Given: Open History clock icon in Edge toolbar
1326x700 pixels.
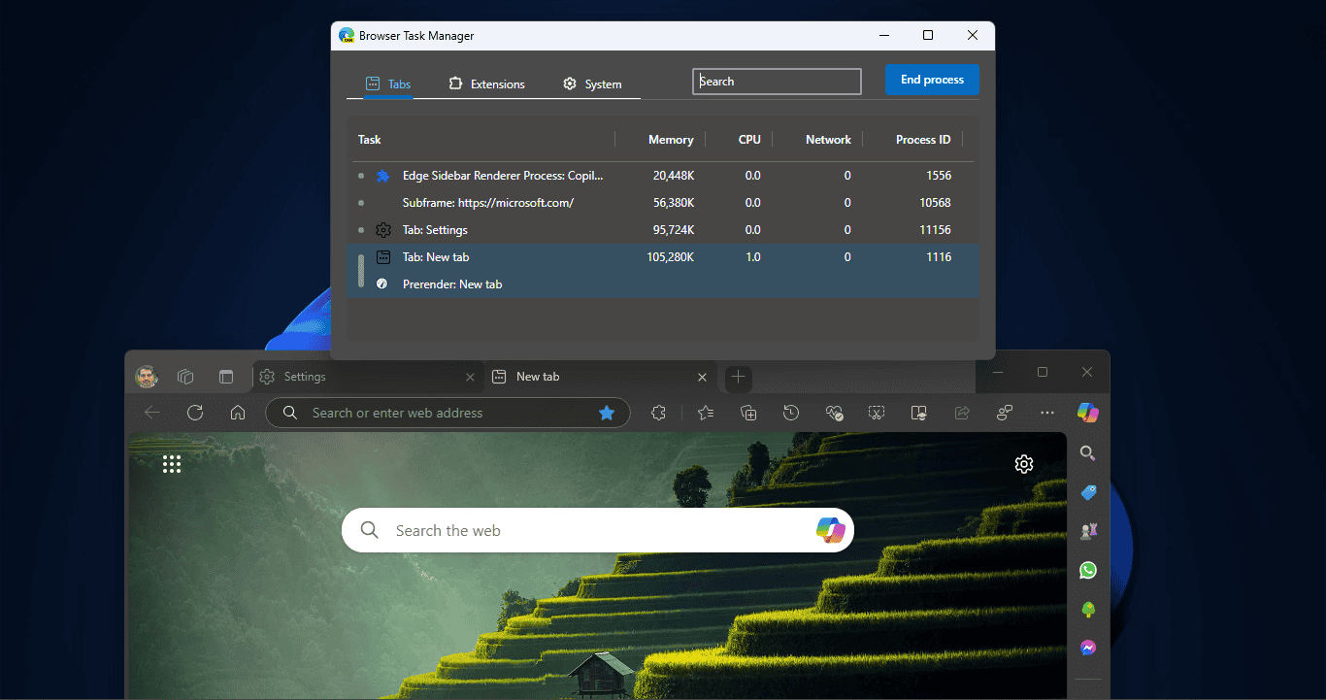Looking at the screenshot, I should pos(791,413).
